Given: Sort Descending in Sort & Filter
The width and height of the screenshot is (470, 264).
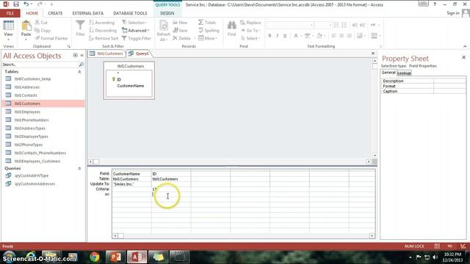Looking at the screenshot, I should coord(103,30).
